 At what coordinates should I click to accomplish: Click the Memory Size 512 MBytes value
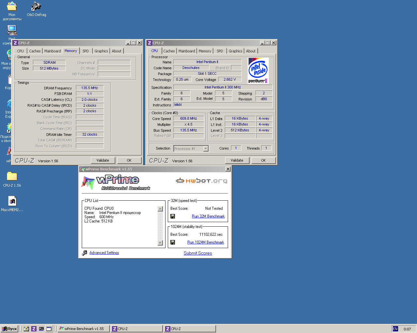[49, 68]
